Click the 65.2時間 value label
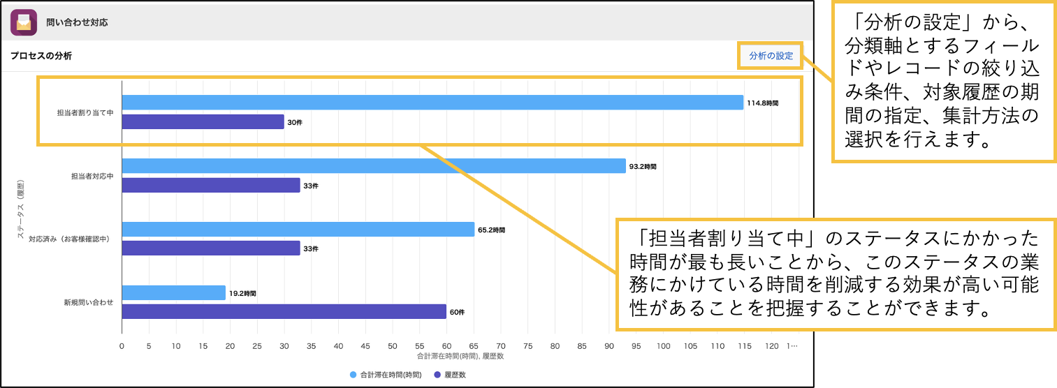The height and width of the screenshot is (388, 1057). tap(491, 230)
